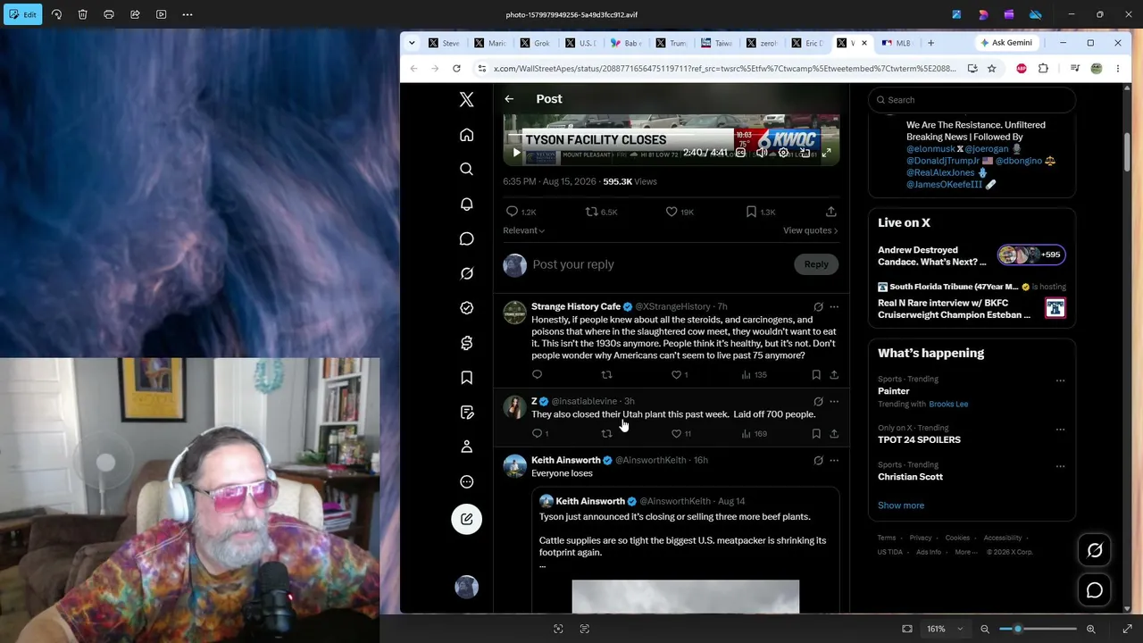Mute the video volume

[x=762, y=153]
